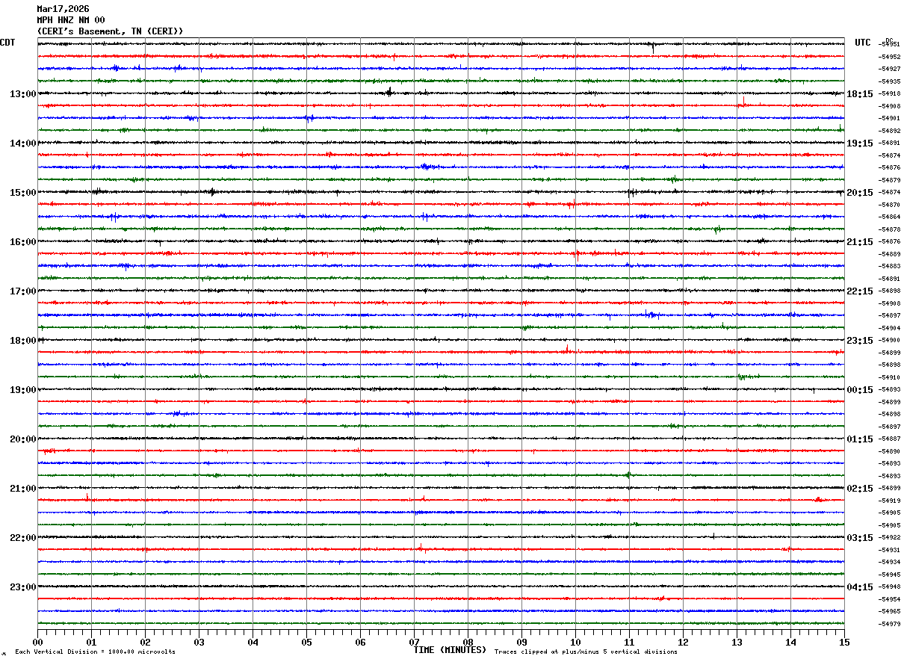904x662 pixels.
Task: Click minute axis tick label 11
Action: pyautogui.click(x=629, y=642)
